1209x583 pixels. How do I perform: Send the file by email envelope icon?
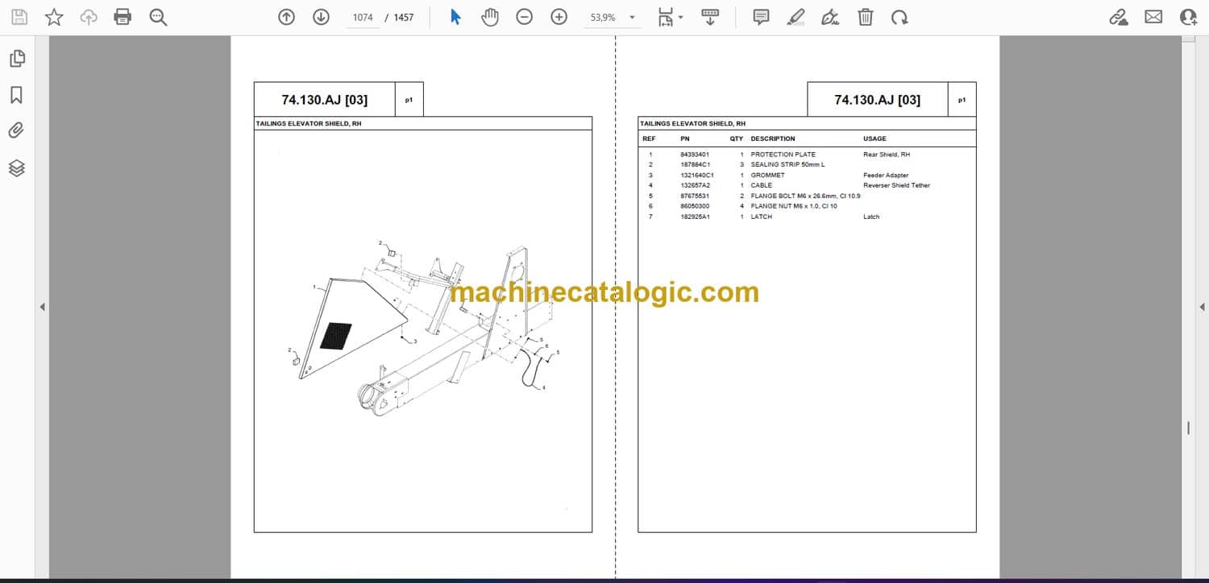[x=1153, y=17]
